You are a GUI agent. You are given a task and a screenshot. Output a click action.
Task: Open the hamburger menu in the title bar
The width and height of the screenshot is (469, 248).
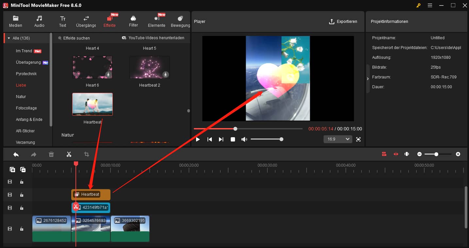point(430,5)
